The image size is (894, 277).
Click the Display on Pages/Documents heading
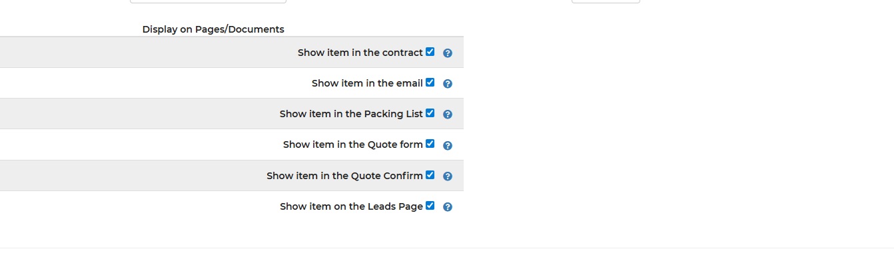coord(213,29)
